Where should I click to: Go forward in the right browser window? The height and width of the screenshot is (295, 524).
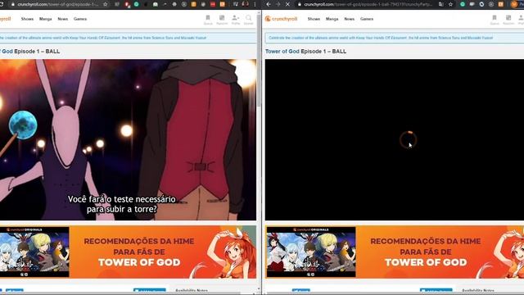point(278,4)
